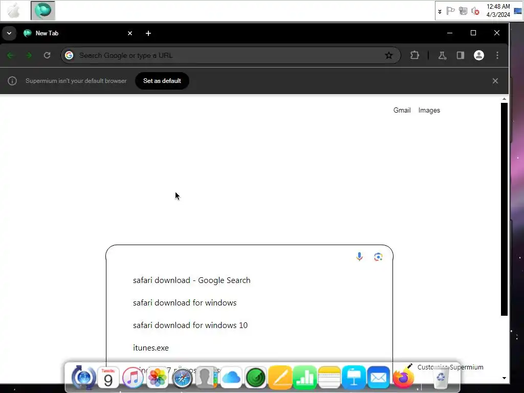524x393 pixels.
Task: Reload the current page
Action: 47,55
